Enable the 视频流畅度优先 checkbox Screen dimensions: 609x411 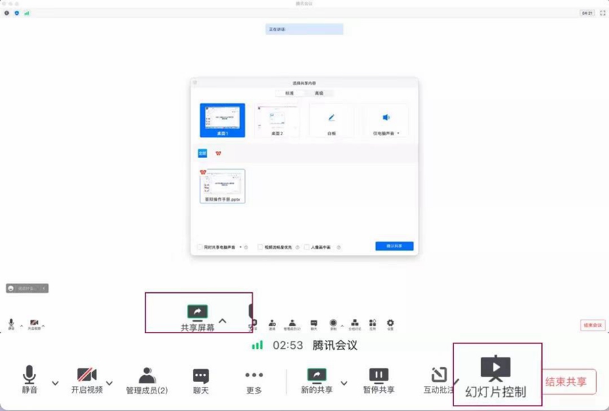(261, 247)
